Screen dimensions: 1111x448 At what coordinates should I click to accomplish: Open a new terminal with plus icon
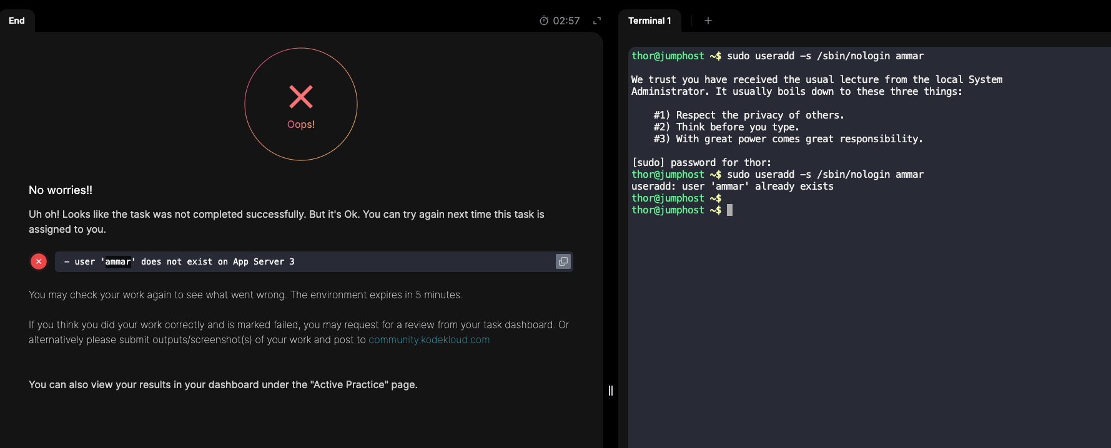tap(708, 21)
